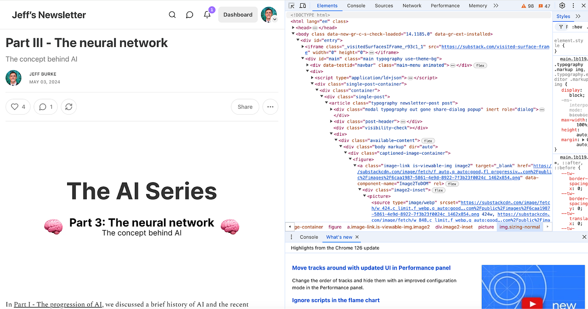Click the Dashboard button
This screenshot has width=588, height=309.
point(238,15)
